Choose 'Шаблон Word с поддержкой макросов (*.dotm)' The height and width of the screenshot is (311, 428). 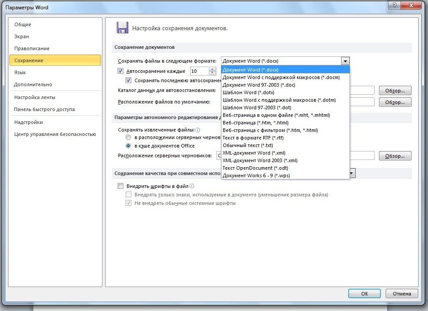pyautogui.click(x=285, y=100)
